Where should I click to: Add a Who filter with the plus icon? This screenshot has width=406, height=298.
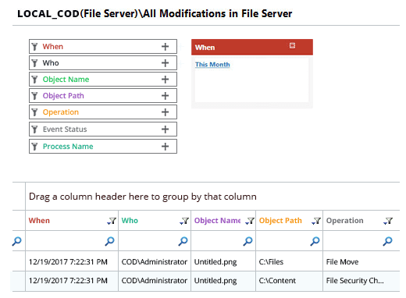(165, 63)
